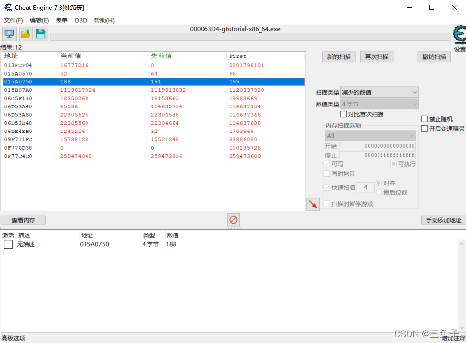Click the red clear list circle icon
The height and width of the screenshot is (343, 466).
point(233,220)
